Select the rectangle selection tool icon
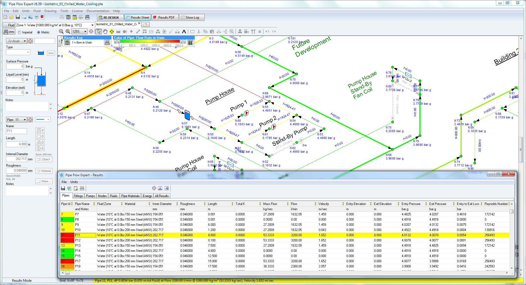Viewport: 526px width, 285px height. 192,32
